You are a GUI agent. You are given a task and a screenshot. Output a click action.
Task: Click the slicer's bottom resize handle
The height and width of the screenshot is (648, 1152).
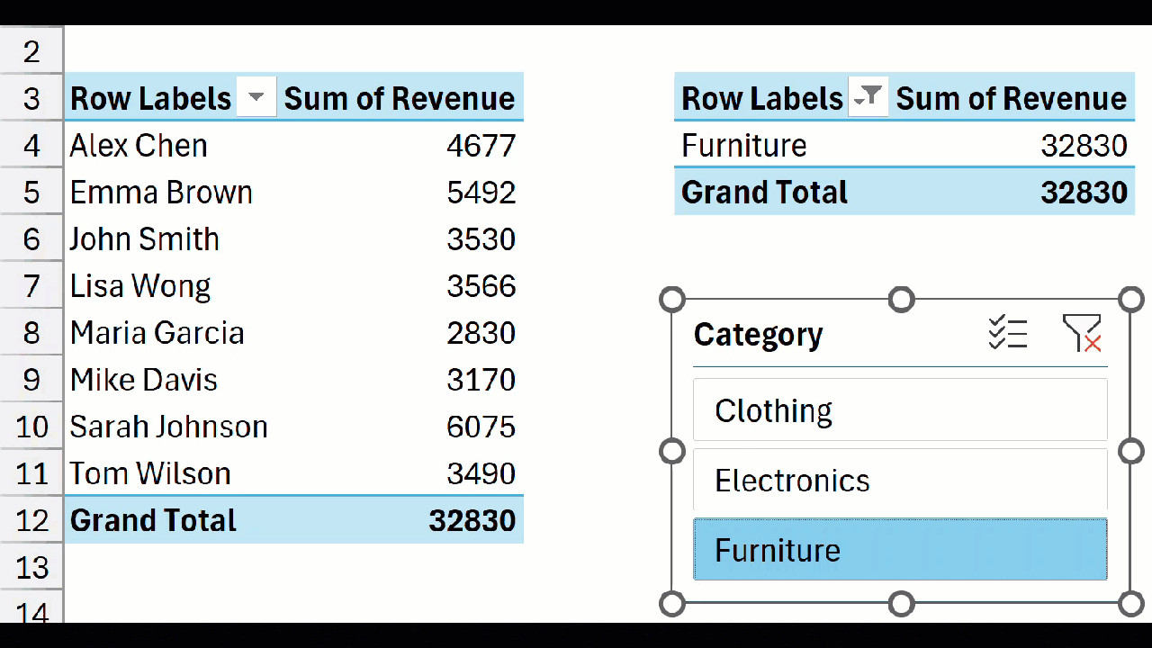pyautogui.click(x=901, y=603)
